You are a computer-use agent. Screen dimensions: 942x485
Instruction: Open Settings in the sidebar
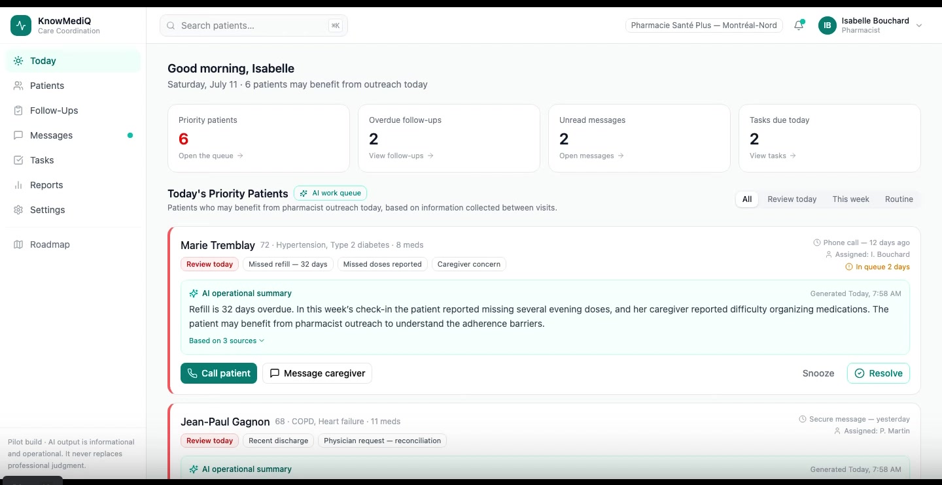tap(73, 210)
